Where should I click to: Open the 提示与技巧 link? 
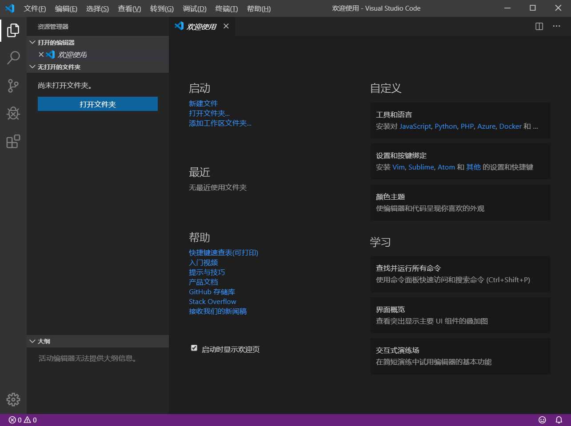click(207, 272)
